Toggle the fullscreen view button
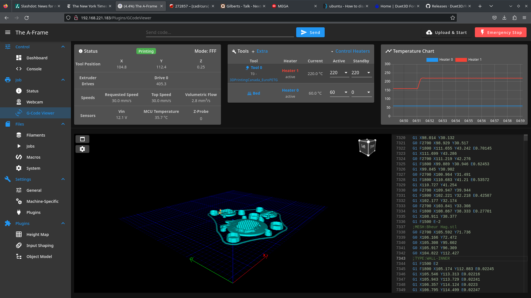Image resolution: width=531 pixels, height=298 pixels. (x=82, y=139)
